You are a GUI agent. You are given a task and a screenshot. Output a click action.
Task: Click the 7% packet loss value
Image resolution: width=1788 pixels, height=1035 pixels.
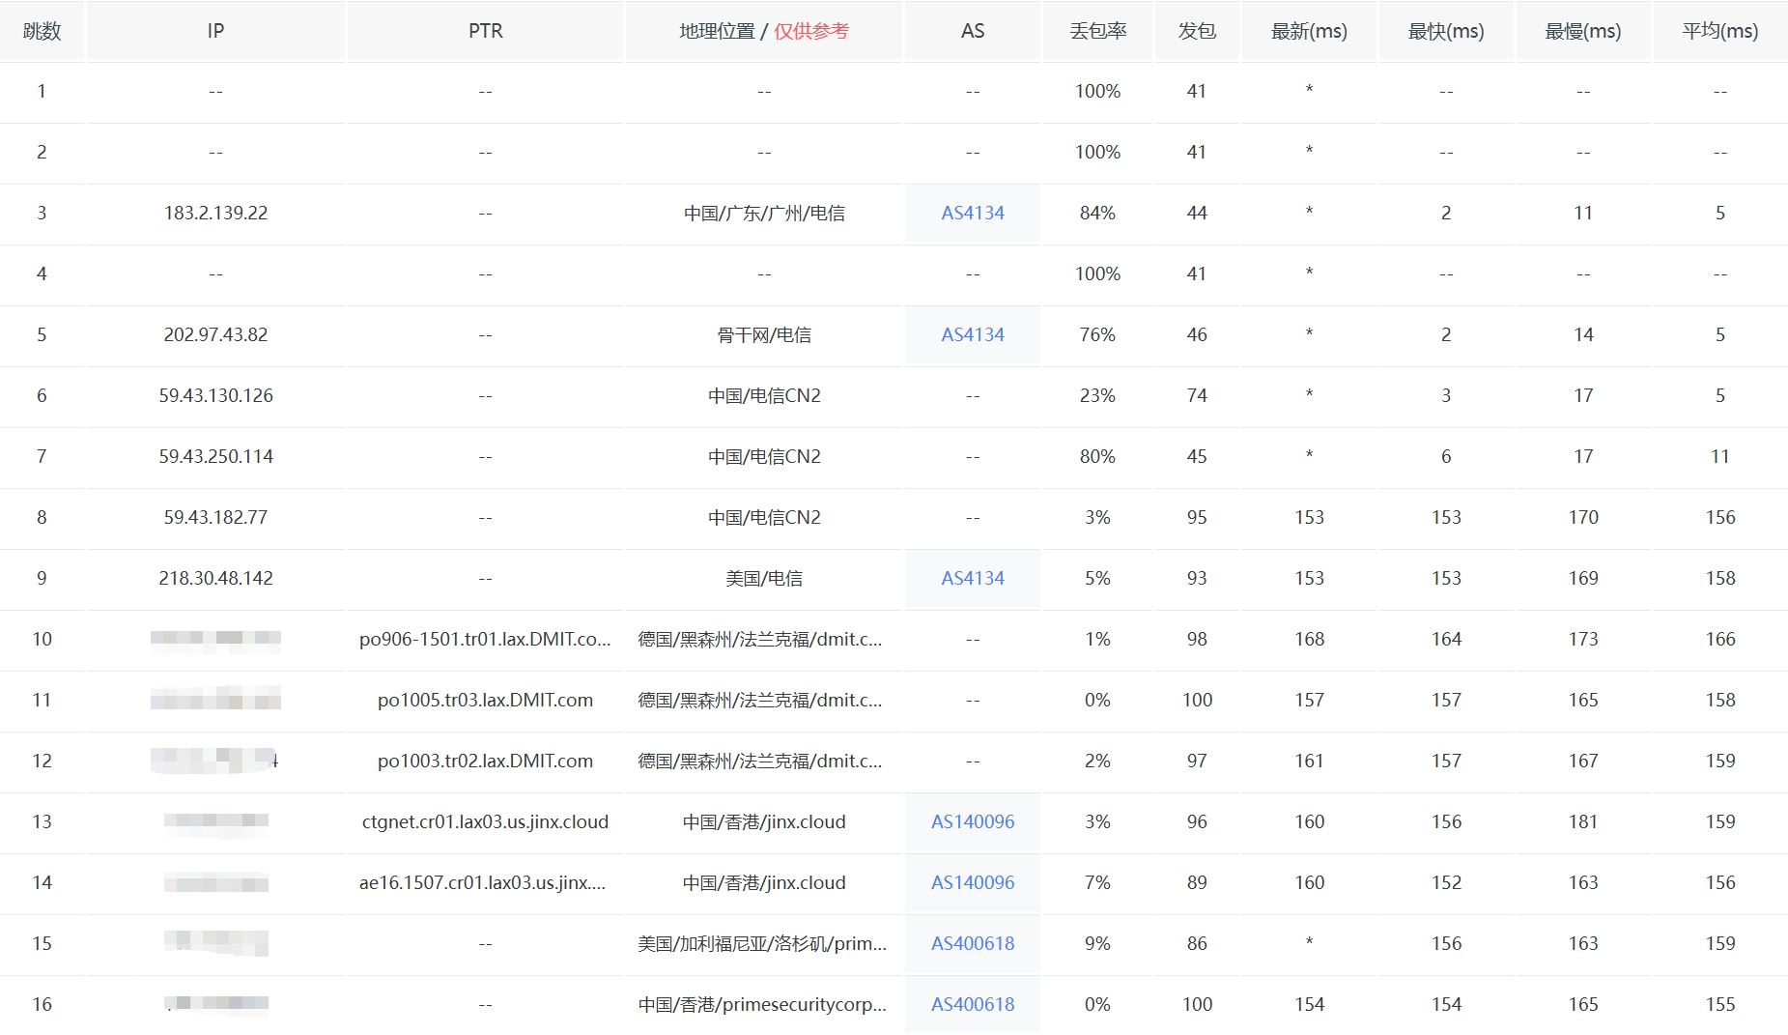coord(1097,882)
